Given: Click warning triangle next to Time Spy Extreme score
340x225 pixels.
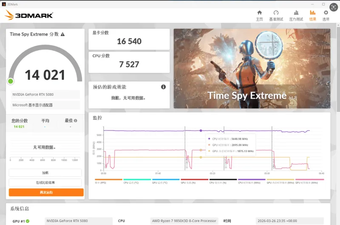Looking at the screenshot, I should [x=62, y=34].
